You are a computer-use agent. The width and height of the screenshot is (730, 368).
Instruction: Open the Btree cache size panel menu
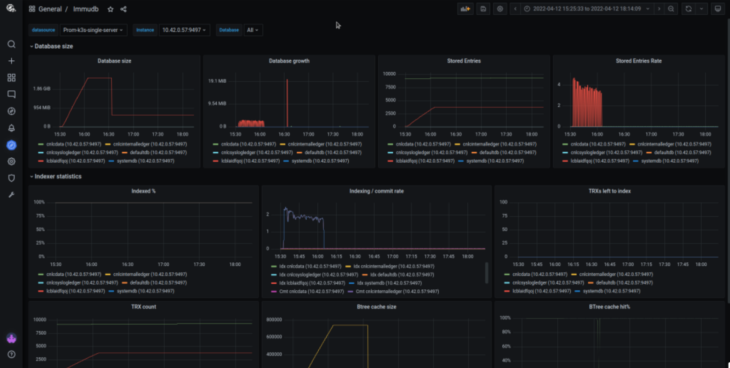tap(376, 307)
